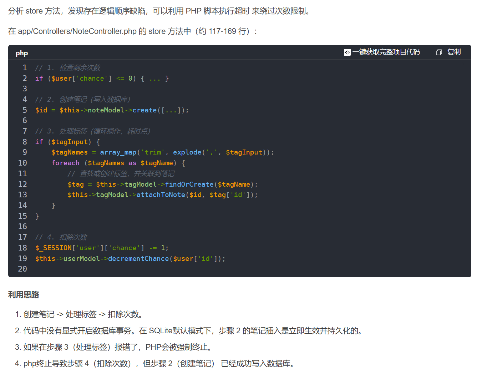
Task: Click the line containing "findOrCreate($tagName)"
Action: [x=163, y=185]
